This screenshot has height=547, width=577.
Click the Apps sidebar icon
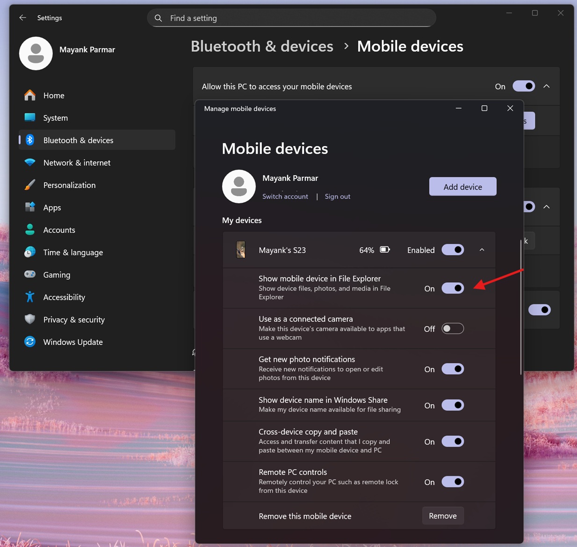click(x=29, y=207)
